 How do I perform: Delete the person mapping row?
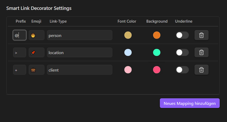tap(201, 35)
